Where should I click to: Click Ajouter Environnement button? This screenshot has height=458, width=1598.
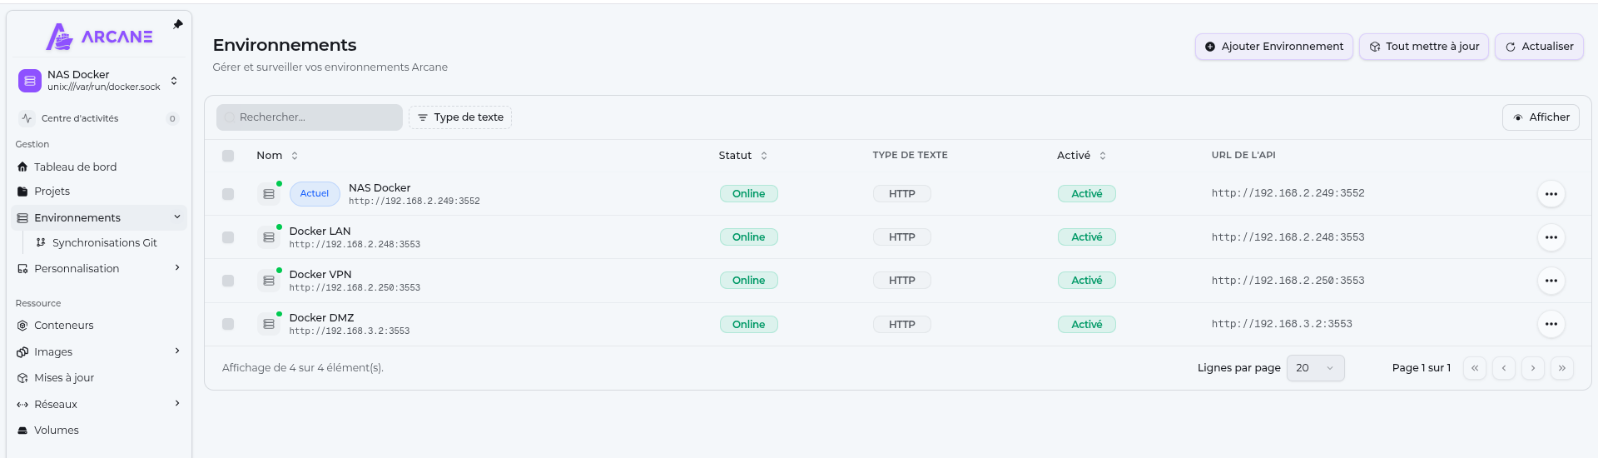pos(1273,47)
